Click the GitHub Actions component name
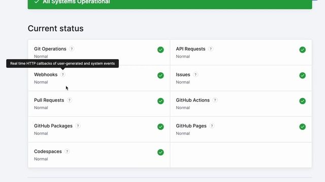The height and width of the screenshot is (182, 325). click(x=193, y=100)
